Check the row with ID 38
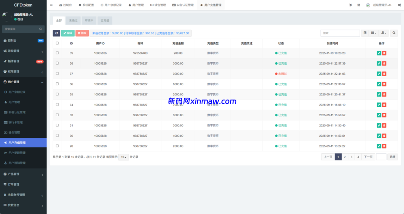The height and width of the screenshot is (214, 404). point(57,63)
